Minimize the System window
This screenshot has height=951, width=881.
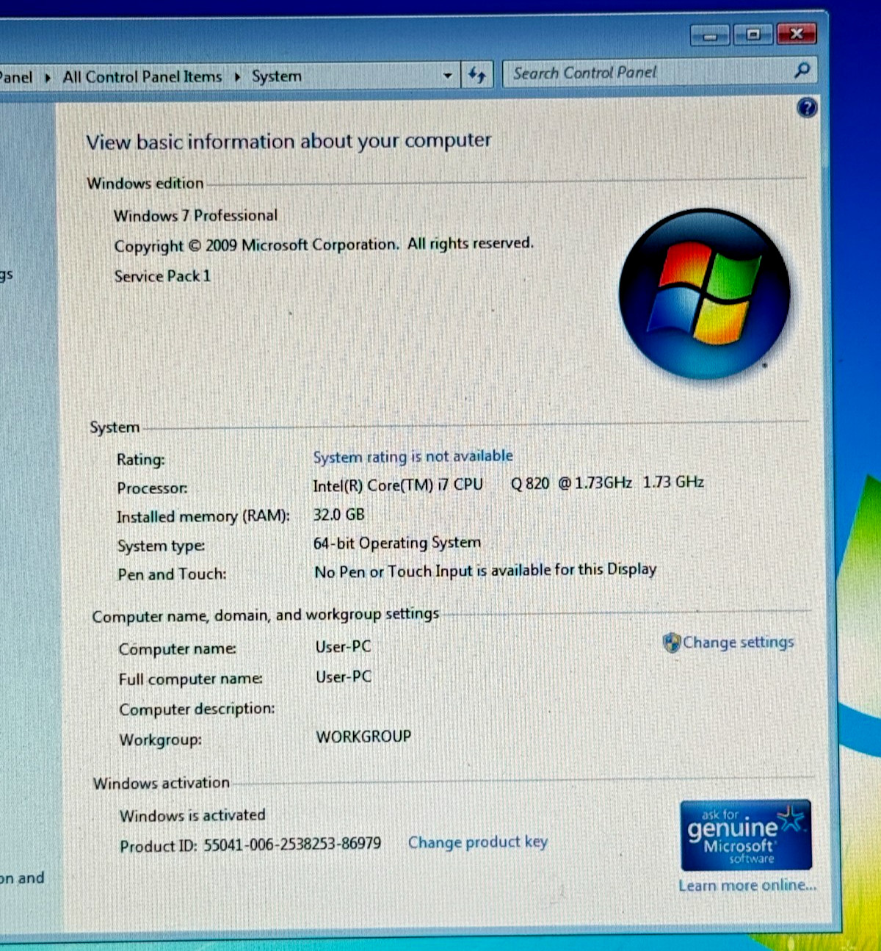(x=710, y=35)
